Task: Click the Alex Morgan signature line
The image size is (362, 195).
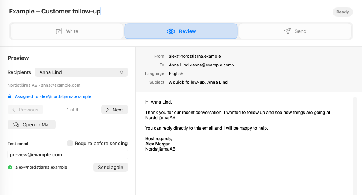Action: pos(158,144)
